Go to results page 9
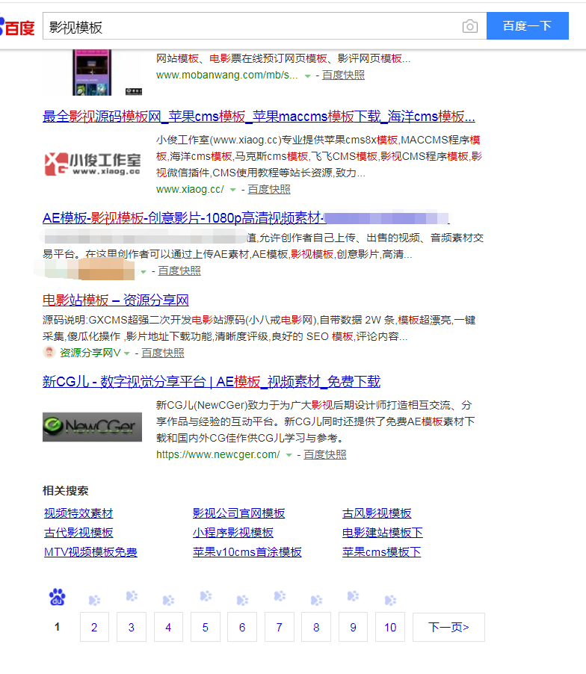Screen dimensions: 586x674 (x=353, y=627)
